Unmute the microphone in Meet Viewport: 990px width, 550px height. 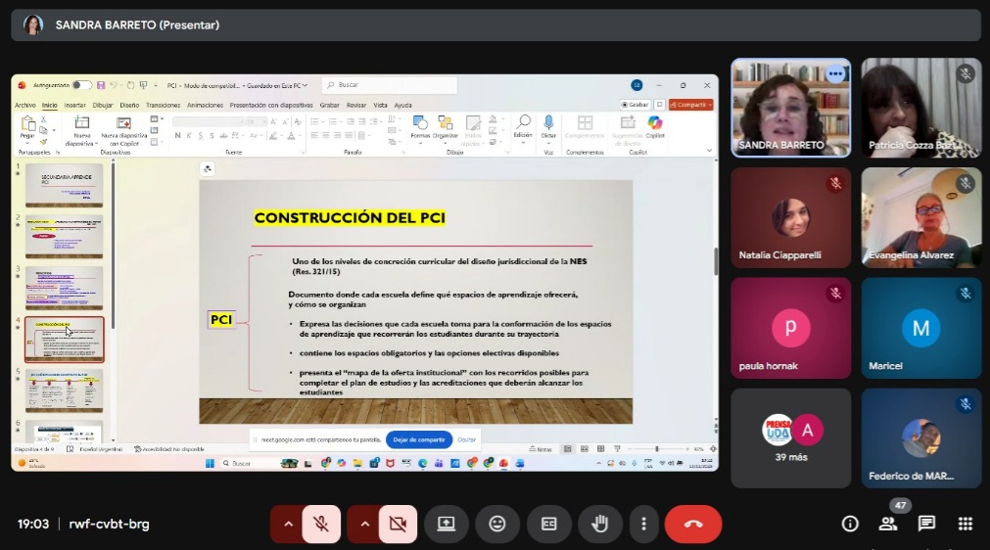pyautogui.click(x=321, y=524)
